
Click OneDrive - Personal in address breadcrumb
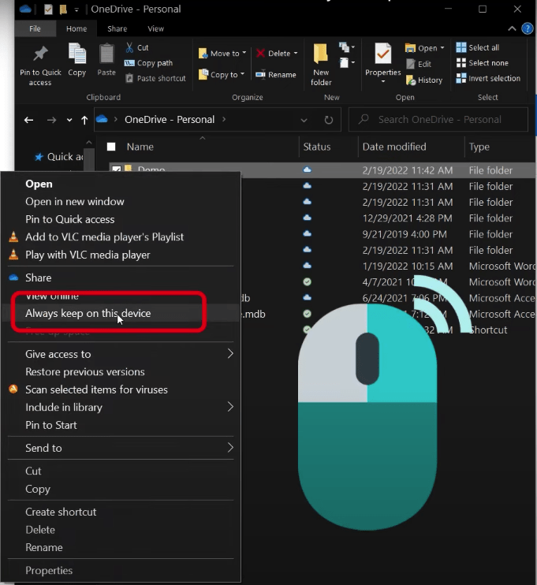coord(170,120)
